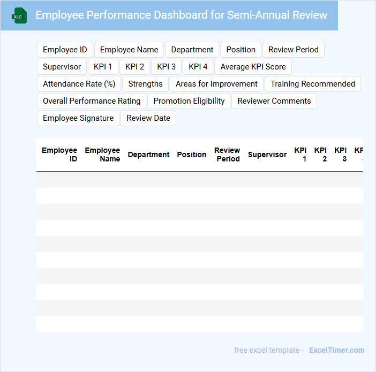This screenshot has height=372, width=376.
Task: Select the KPI 1 tag
Action: click(x=103, y=67)
